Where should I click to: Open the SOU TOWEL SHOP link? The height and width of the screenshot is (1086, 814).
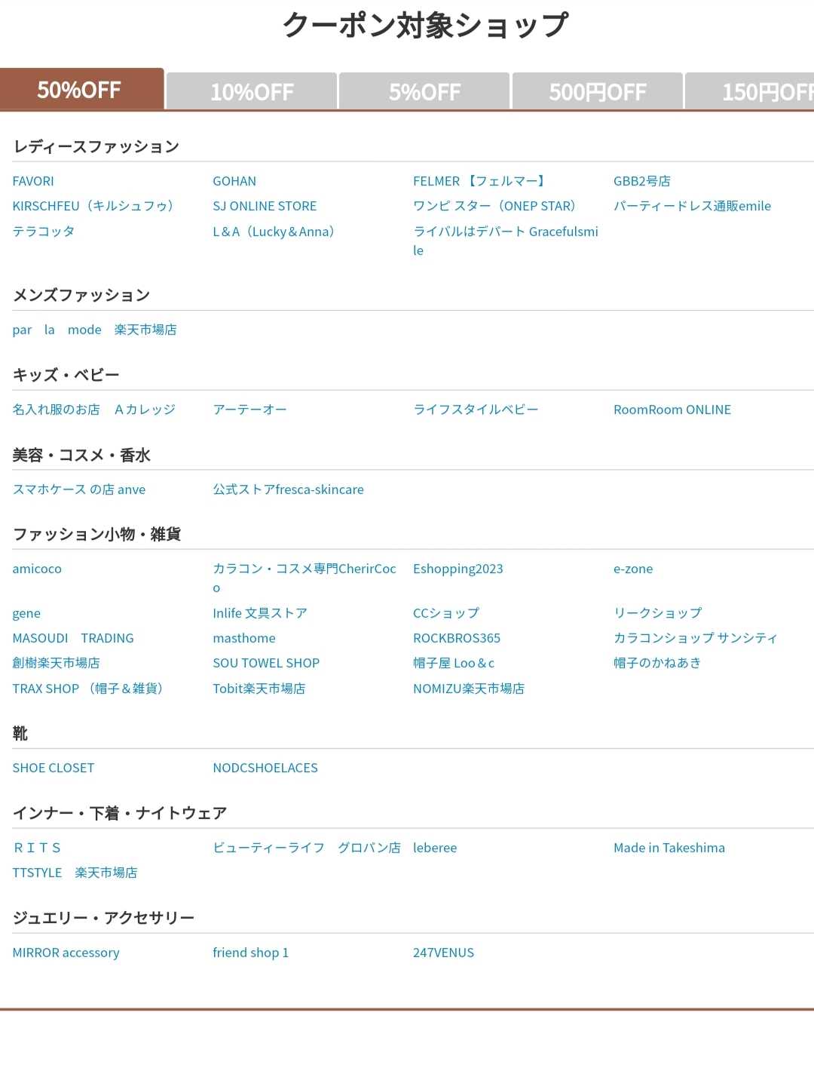point(266,663)
